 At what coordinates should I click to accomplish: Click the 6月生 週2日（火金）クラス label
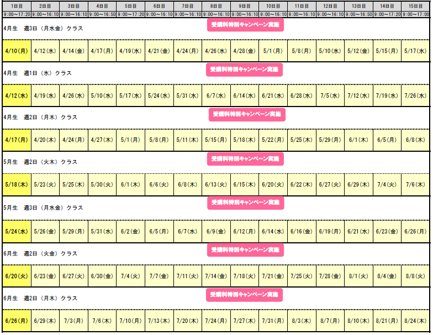point(40,254)
